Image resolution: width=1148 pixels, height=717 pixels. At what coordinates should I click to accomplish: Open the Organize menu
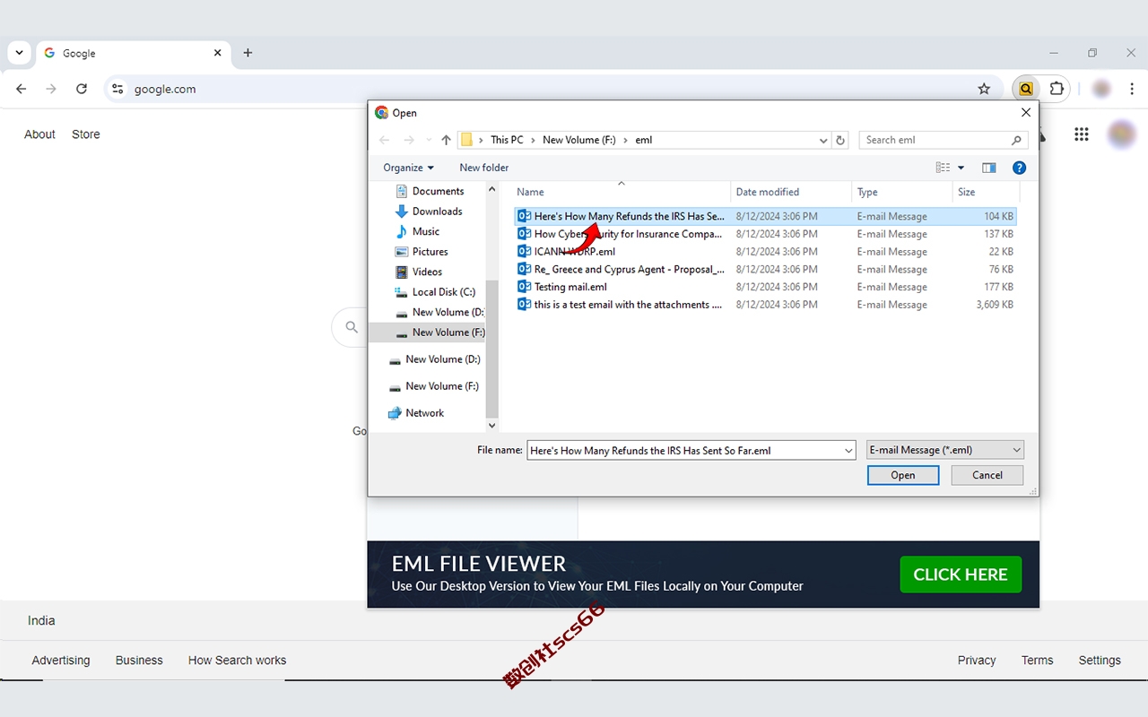coord(408,168)
